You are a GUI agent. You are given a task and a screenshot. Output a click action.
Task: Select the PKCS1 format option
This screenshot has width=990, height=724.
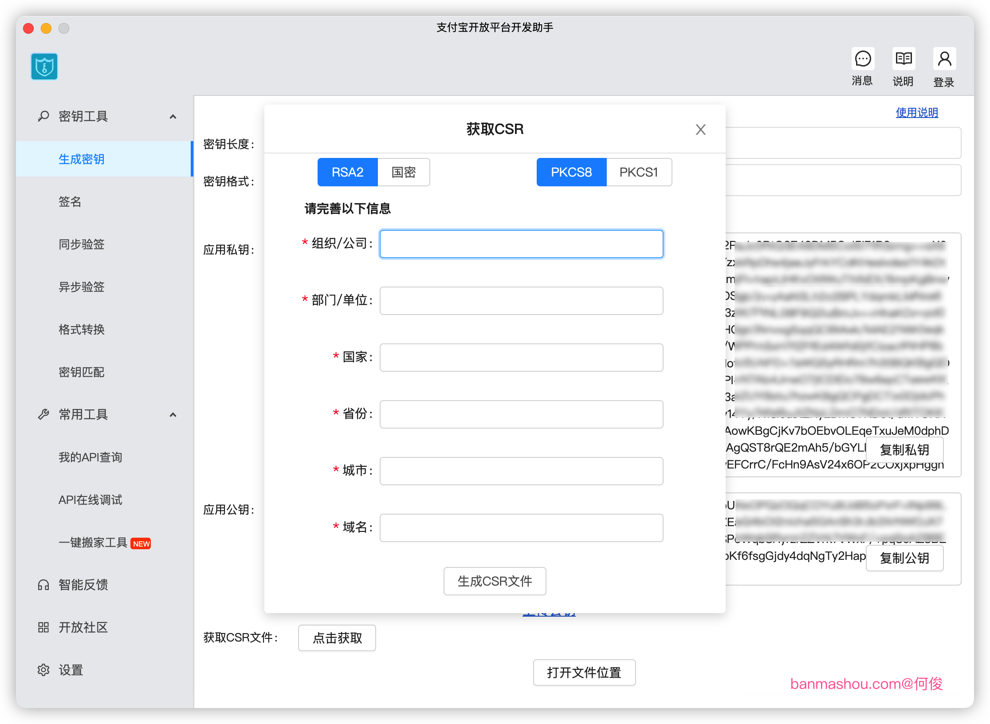639,172
